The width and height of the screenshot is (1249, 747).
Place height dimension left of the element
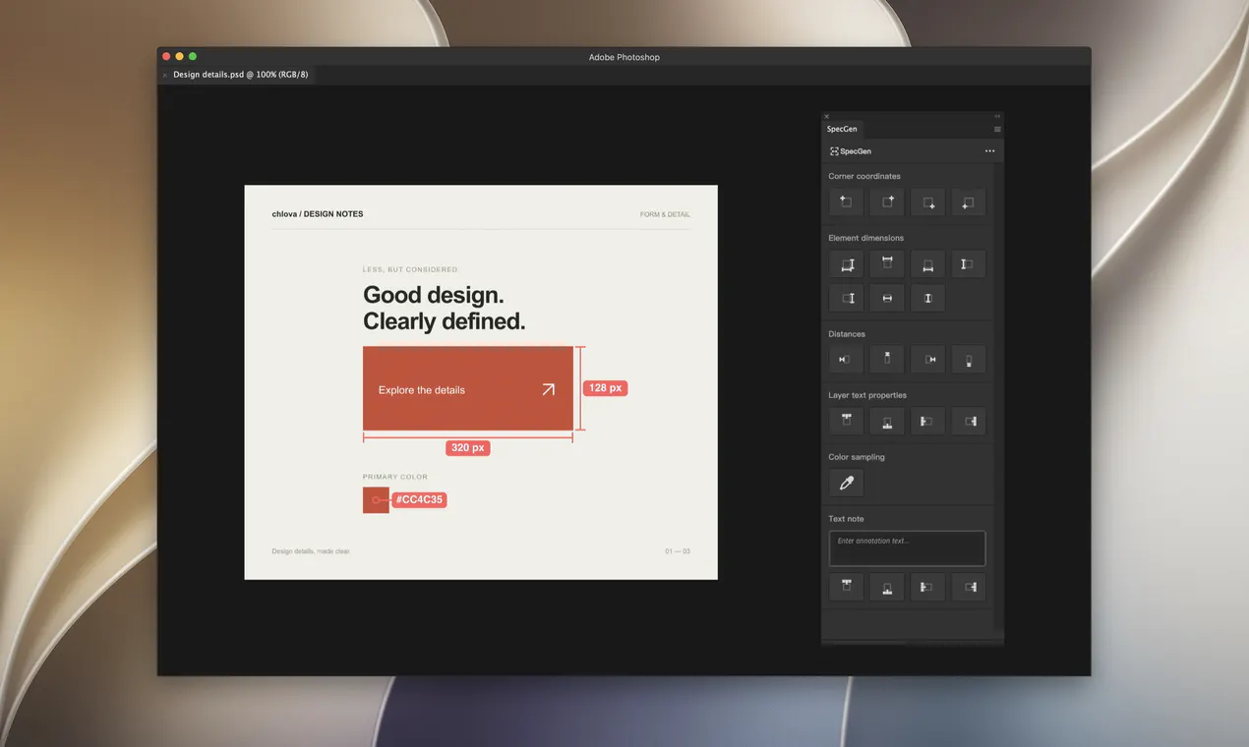(x=969, y=263)
